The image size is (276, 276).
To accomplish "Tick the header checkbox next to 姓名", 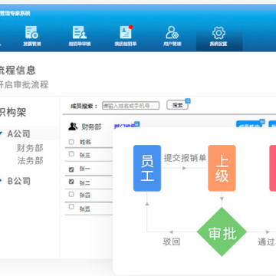I will 71,142.
